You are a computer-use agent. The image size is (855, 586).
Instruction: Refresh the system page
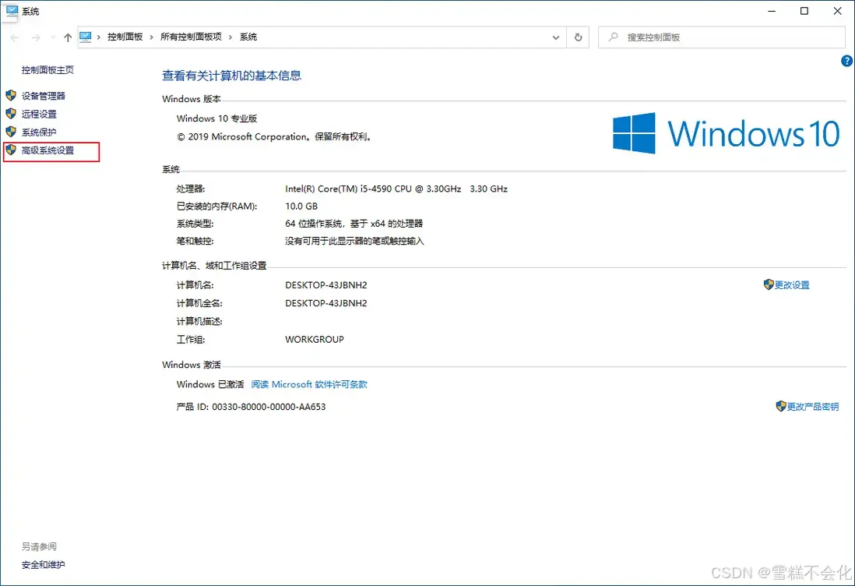[578, 37]
